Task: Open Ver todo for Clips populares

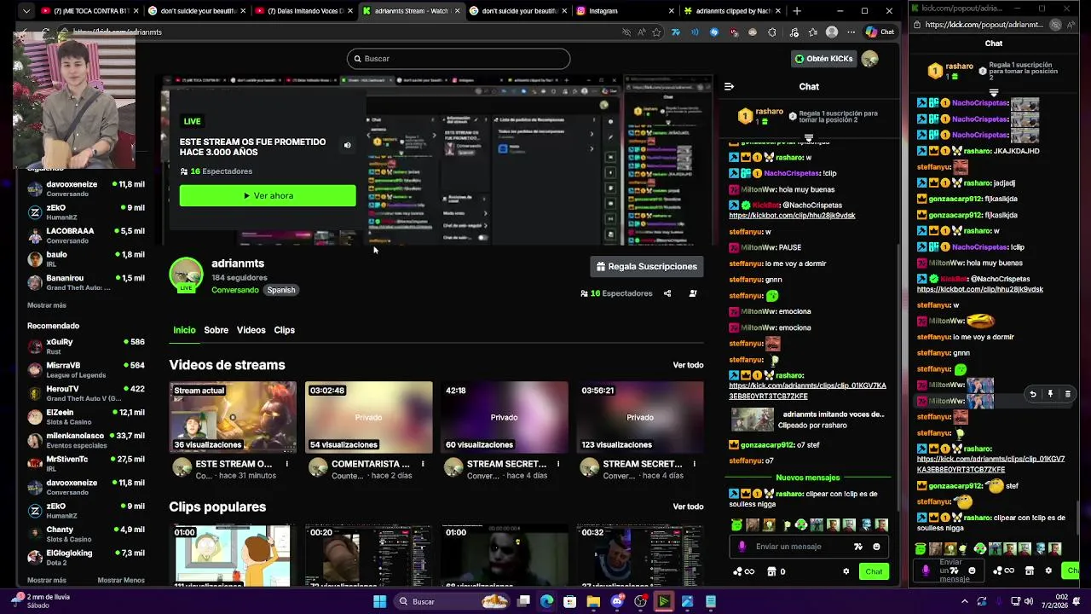Action: pyautogui.click(x=688, y=507)
